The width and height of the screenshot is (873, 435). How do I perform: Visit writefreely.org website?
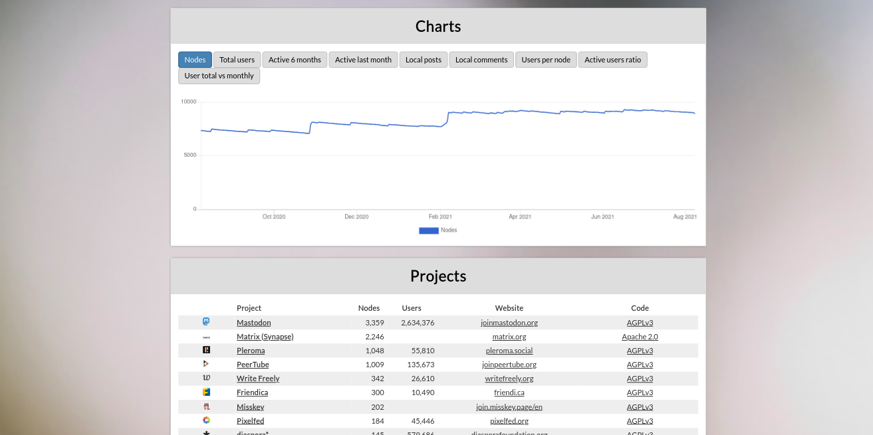[509, 379]
